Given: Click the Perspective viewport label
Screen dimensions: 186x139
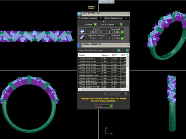Looking at the screenshot, I should point(106,2).
